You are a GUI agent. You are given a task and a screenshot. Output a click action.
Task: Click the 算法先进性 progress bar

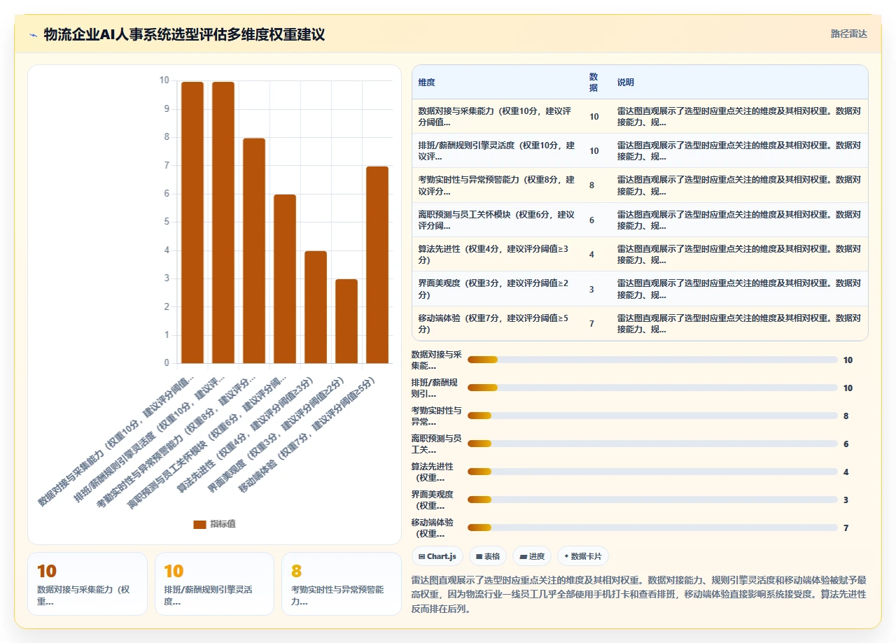click(x=652, y=472)
